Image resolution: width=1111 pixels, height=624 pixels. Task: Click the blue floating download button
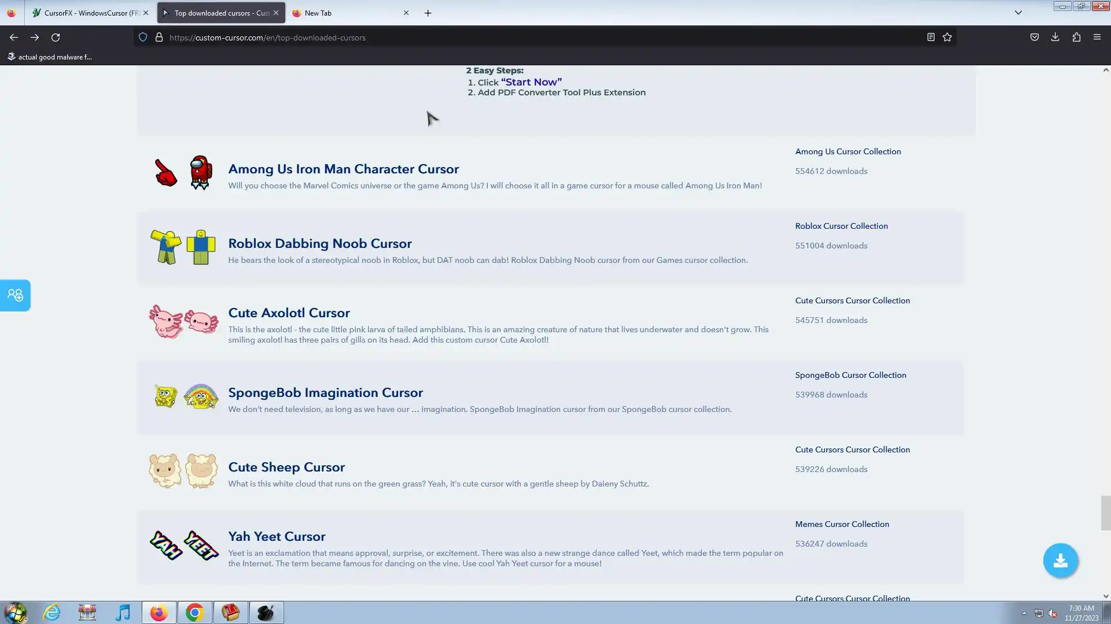[1060, 560]
